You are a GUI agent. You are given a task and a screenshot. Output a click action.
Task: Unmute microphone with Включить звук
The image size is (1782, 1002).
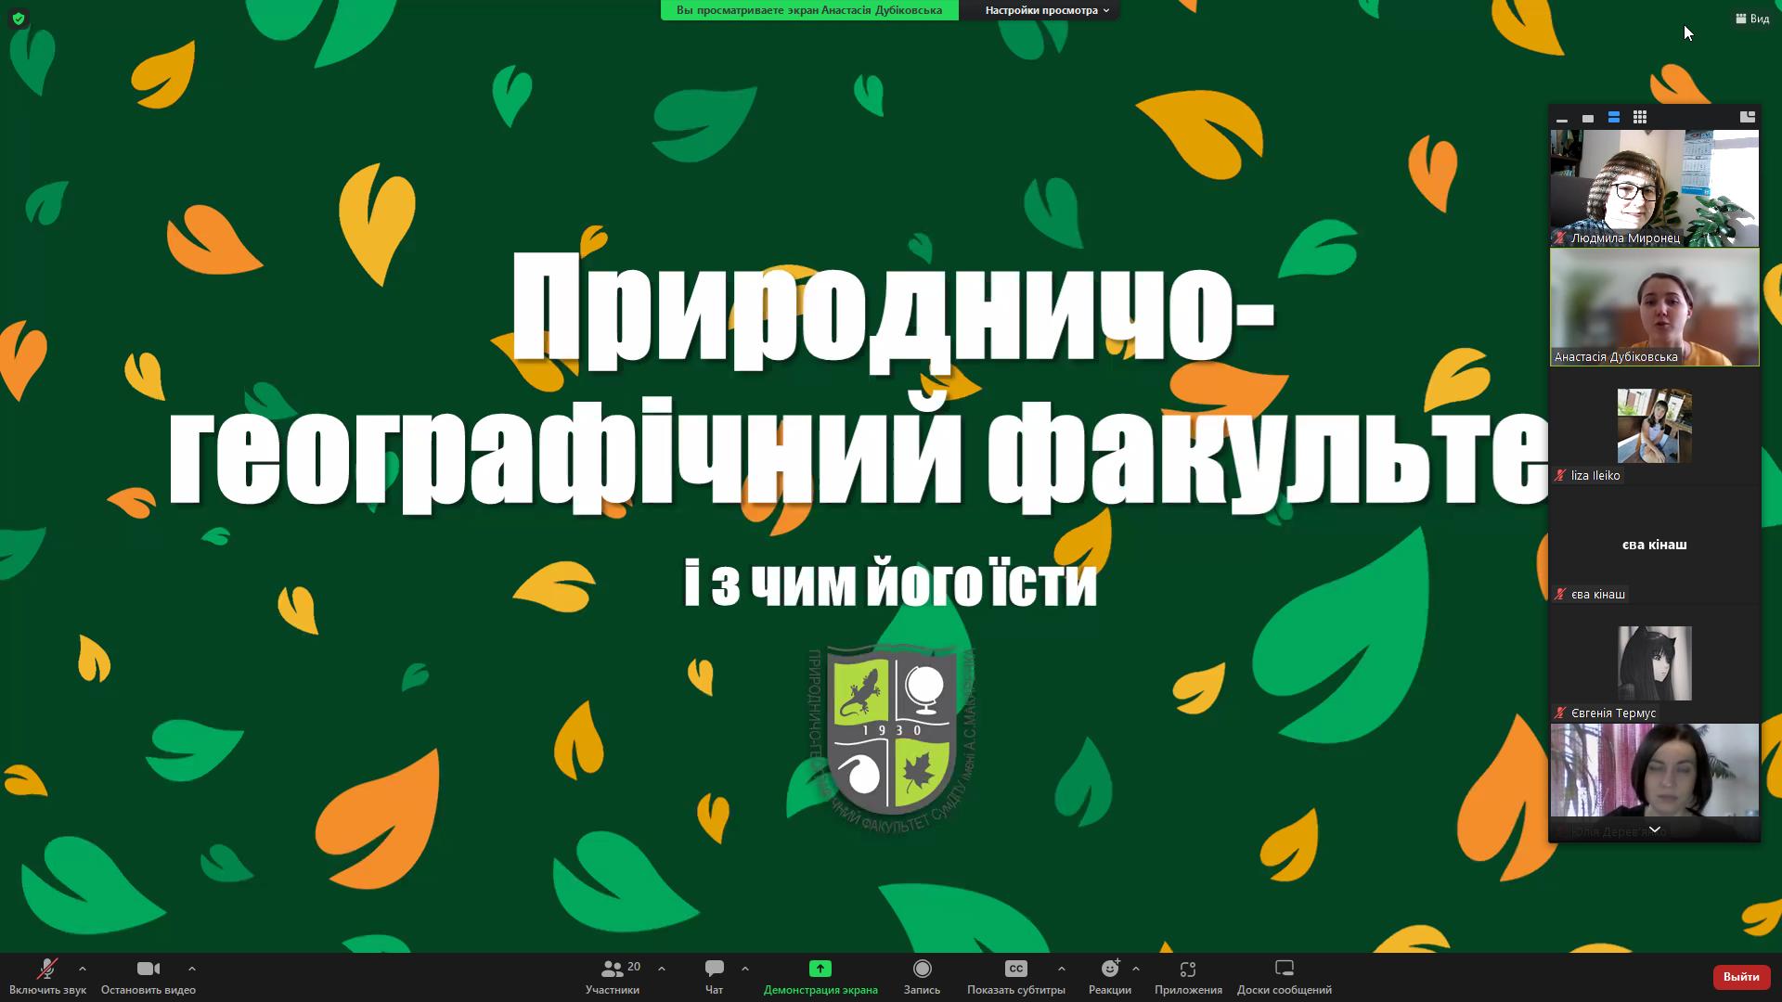click(46, 976)
